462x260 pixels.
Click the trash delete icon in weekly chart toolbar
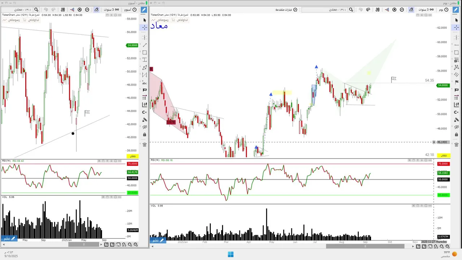145,145
